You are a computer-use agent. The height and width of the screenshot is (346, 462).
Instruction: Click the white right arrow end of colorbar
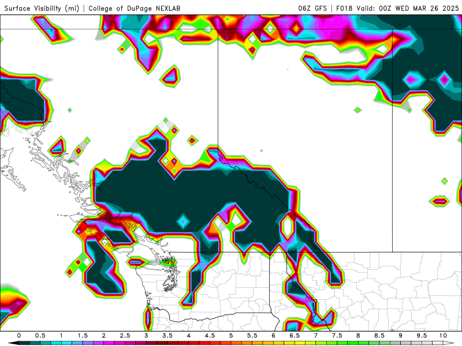click(x=449, y=343)
